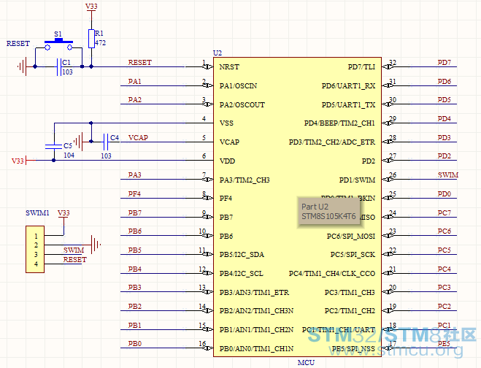Click the V33 power port above SWIM1
Image resolution: width=481 pixels, height=368 pixels.
[64, 213]
